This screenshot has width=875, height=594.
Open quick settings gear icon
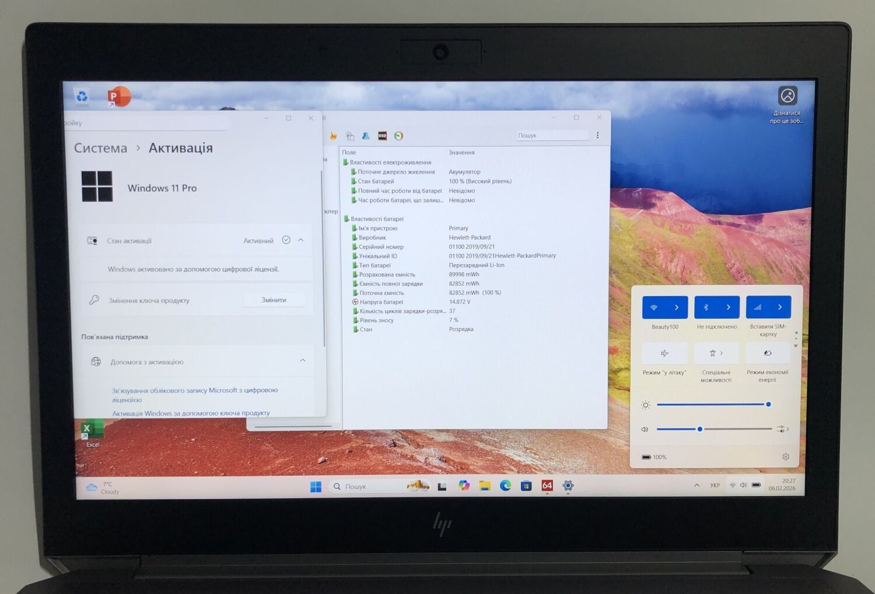pyautogui.click(x=785, y=457)
